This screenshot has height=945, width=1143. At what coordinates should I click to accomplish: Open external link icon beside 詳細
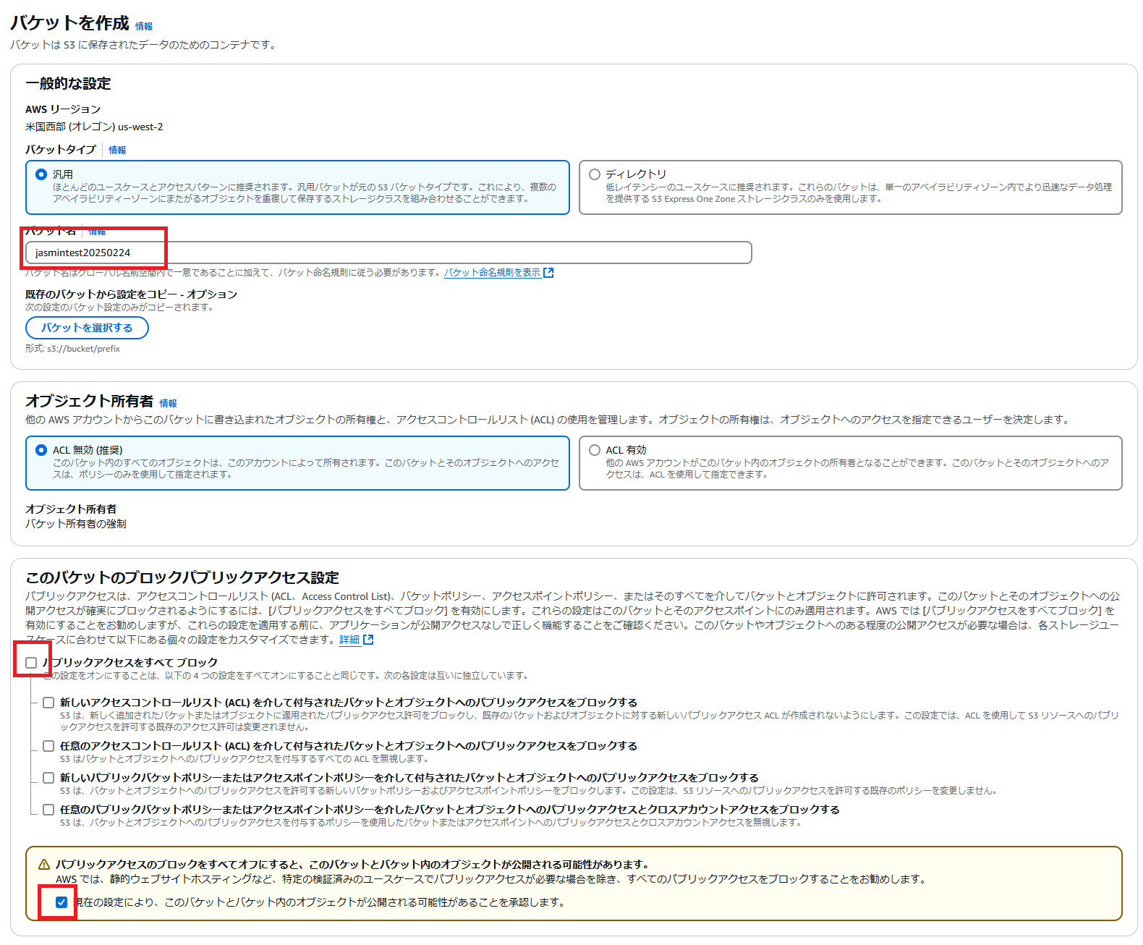tap(368, 640)
